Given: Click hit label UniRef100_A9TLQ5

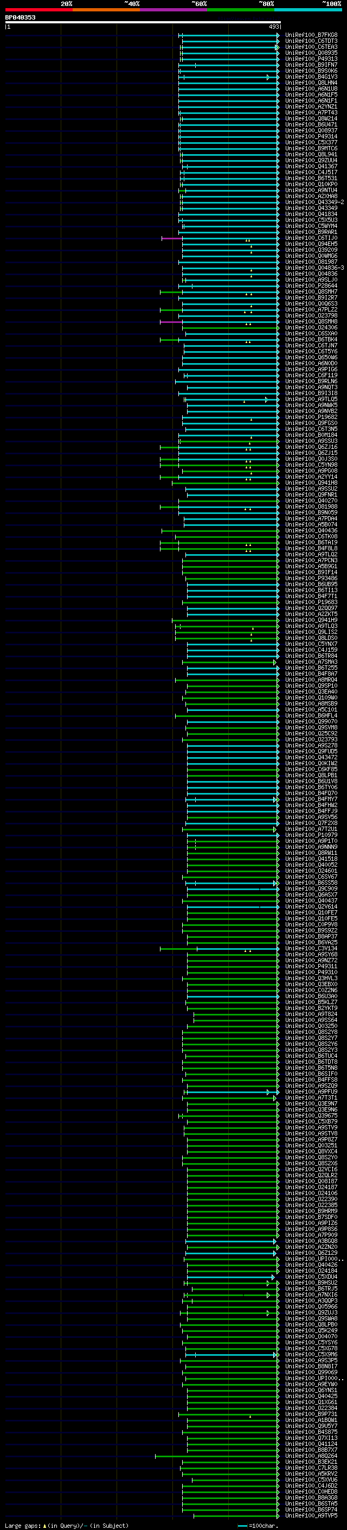Looking at the screenshot, I should point(311,399).
